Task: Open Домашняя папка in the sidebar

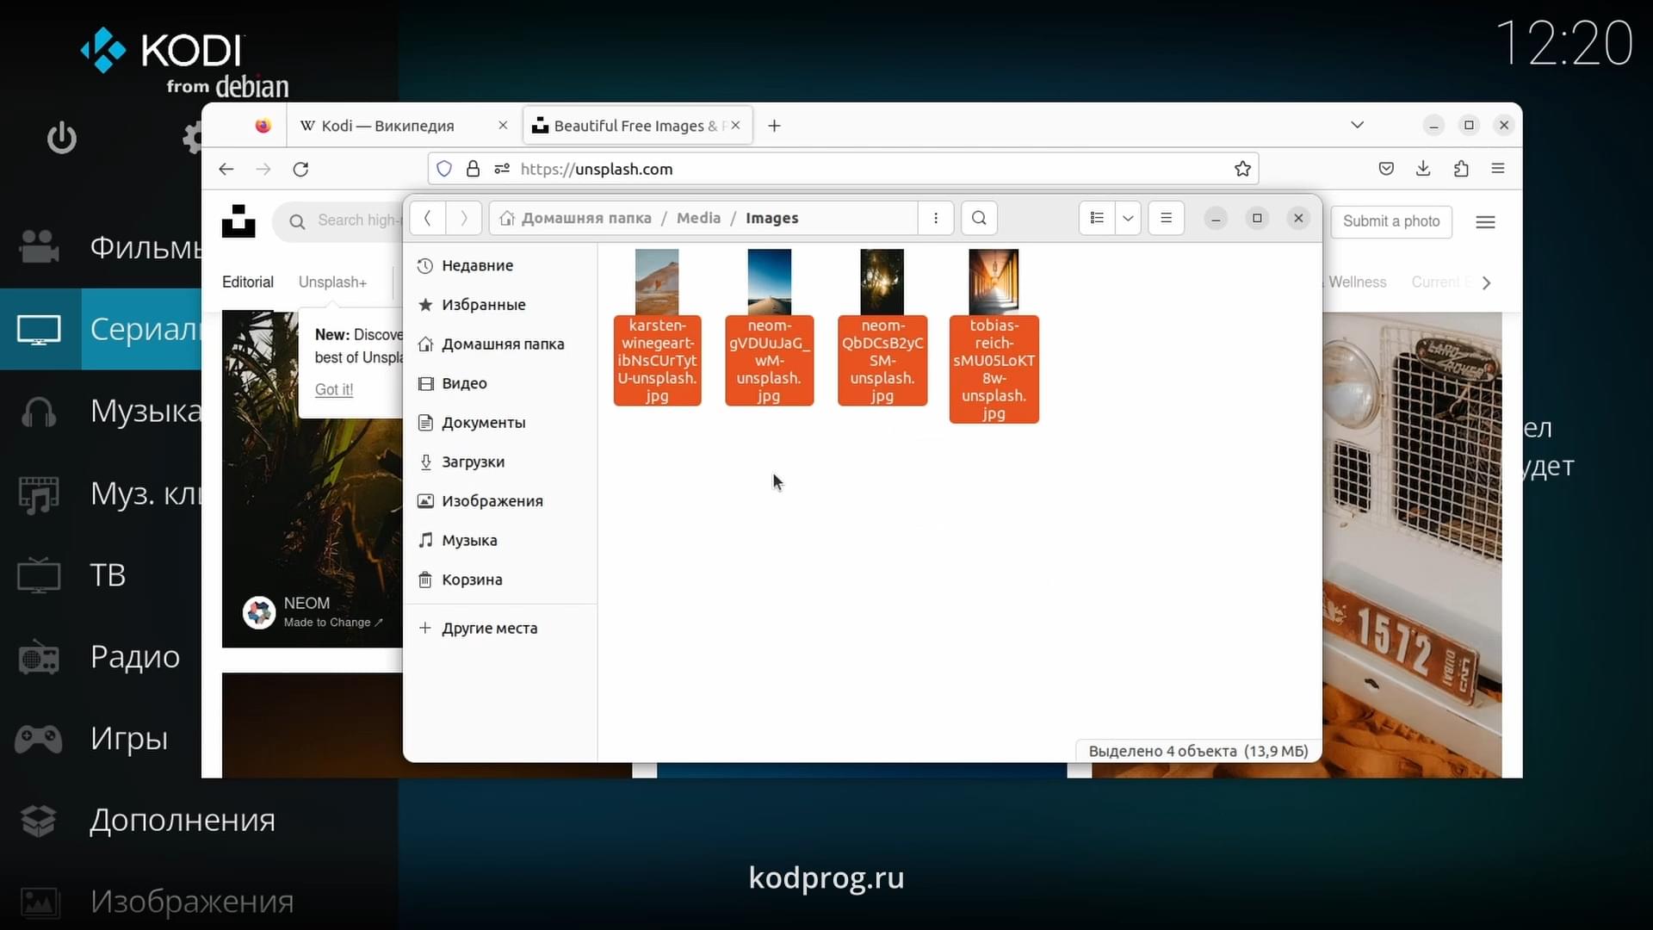Action: point(501,344)
